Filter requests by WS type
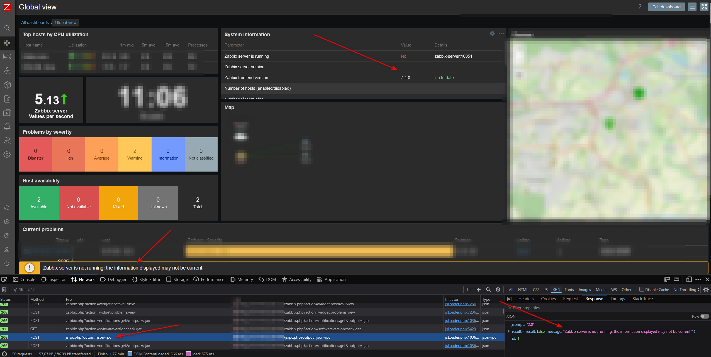This screenshot has width=711, height=357. click(614, 290)
